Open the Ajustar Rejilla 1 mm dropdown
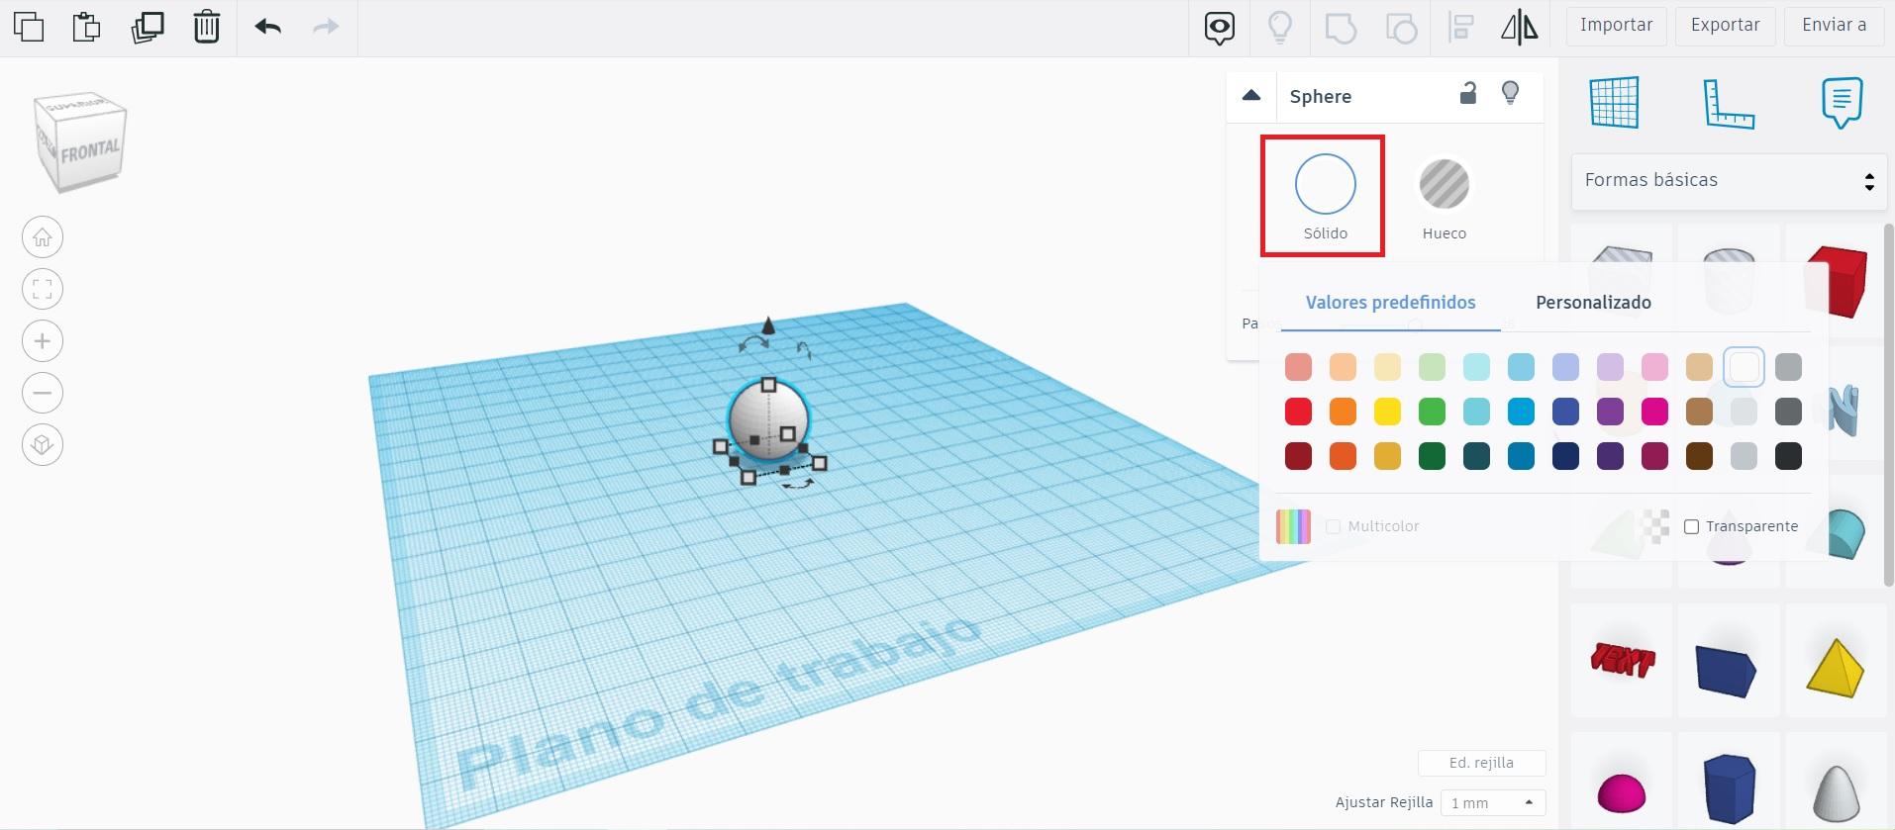The height and width of the screenshot is (830, 1895). pyautogui.click(x=1492, y=802)
